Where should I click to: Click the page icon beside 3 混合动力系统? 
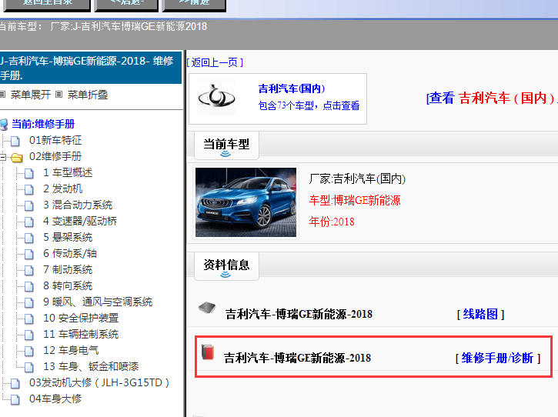point(28,205)
